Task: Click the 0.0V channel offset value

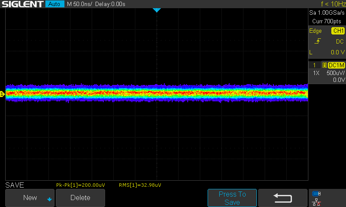Action: 339,80
